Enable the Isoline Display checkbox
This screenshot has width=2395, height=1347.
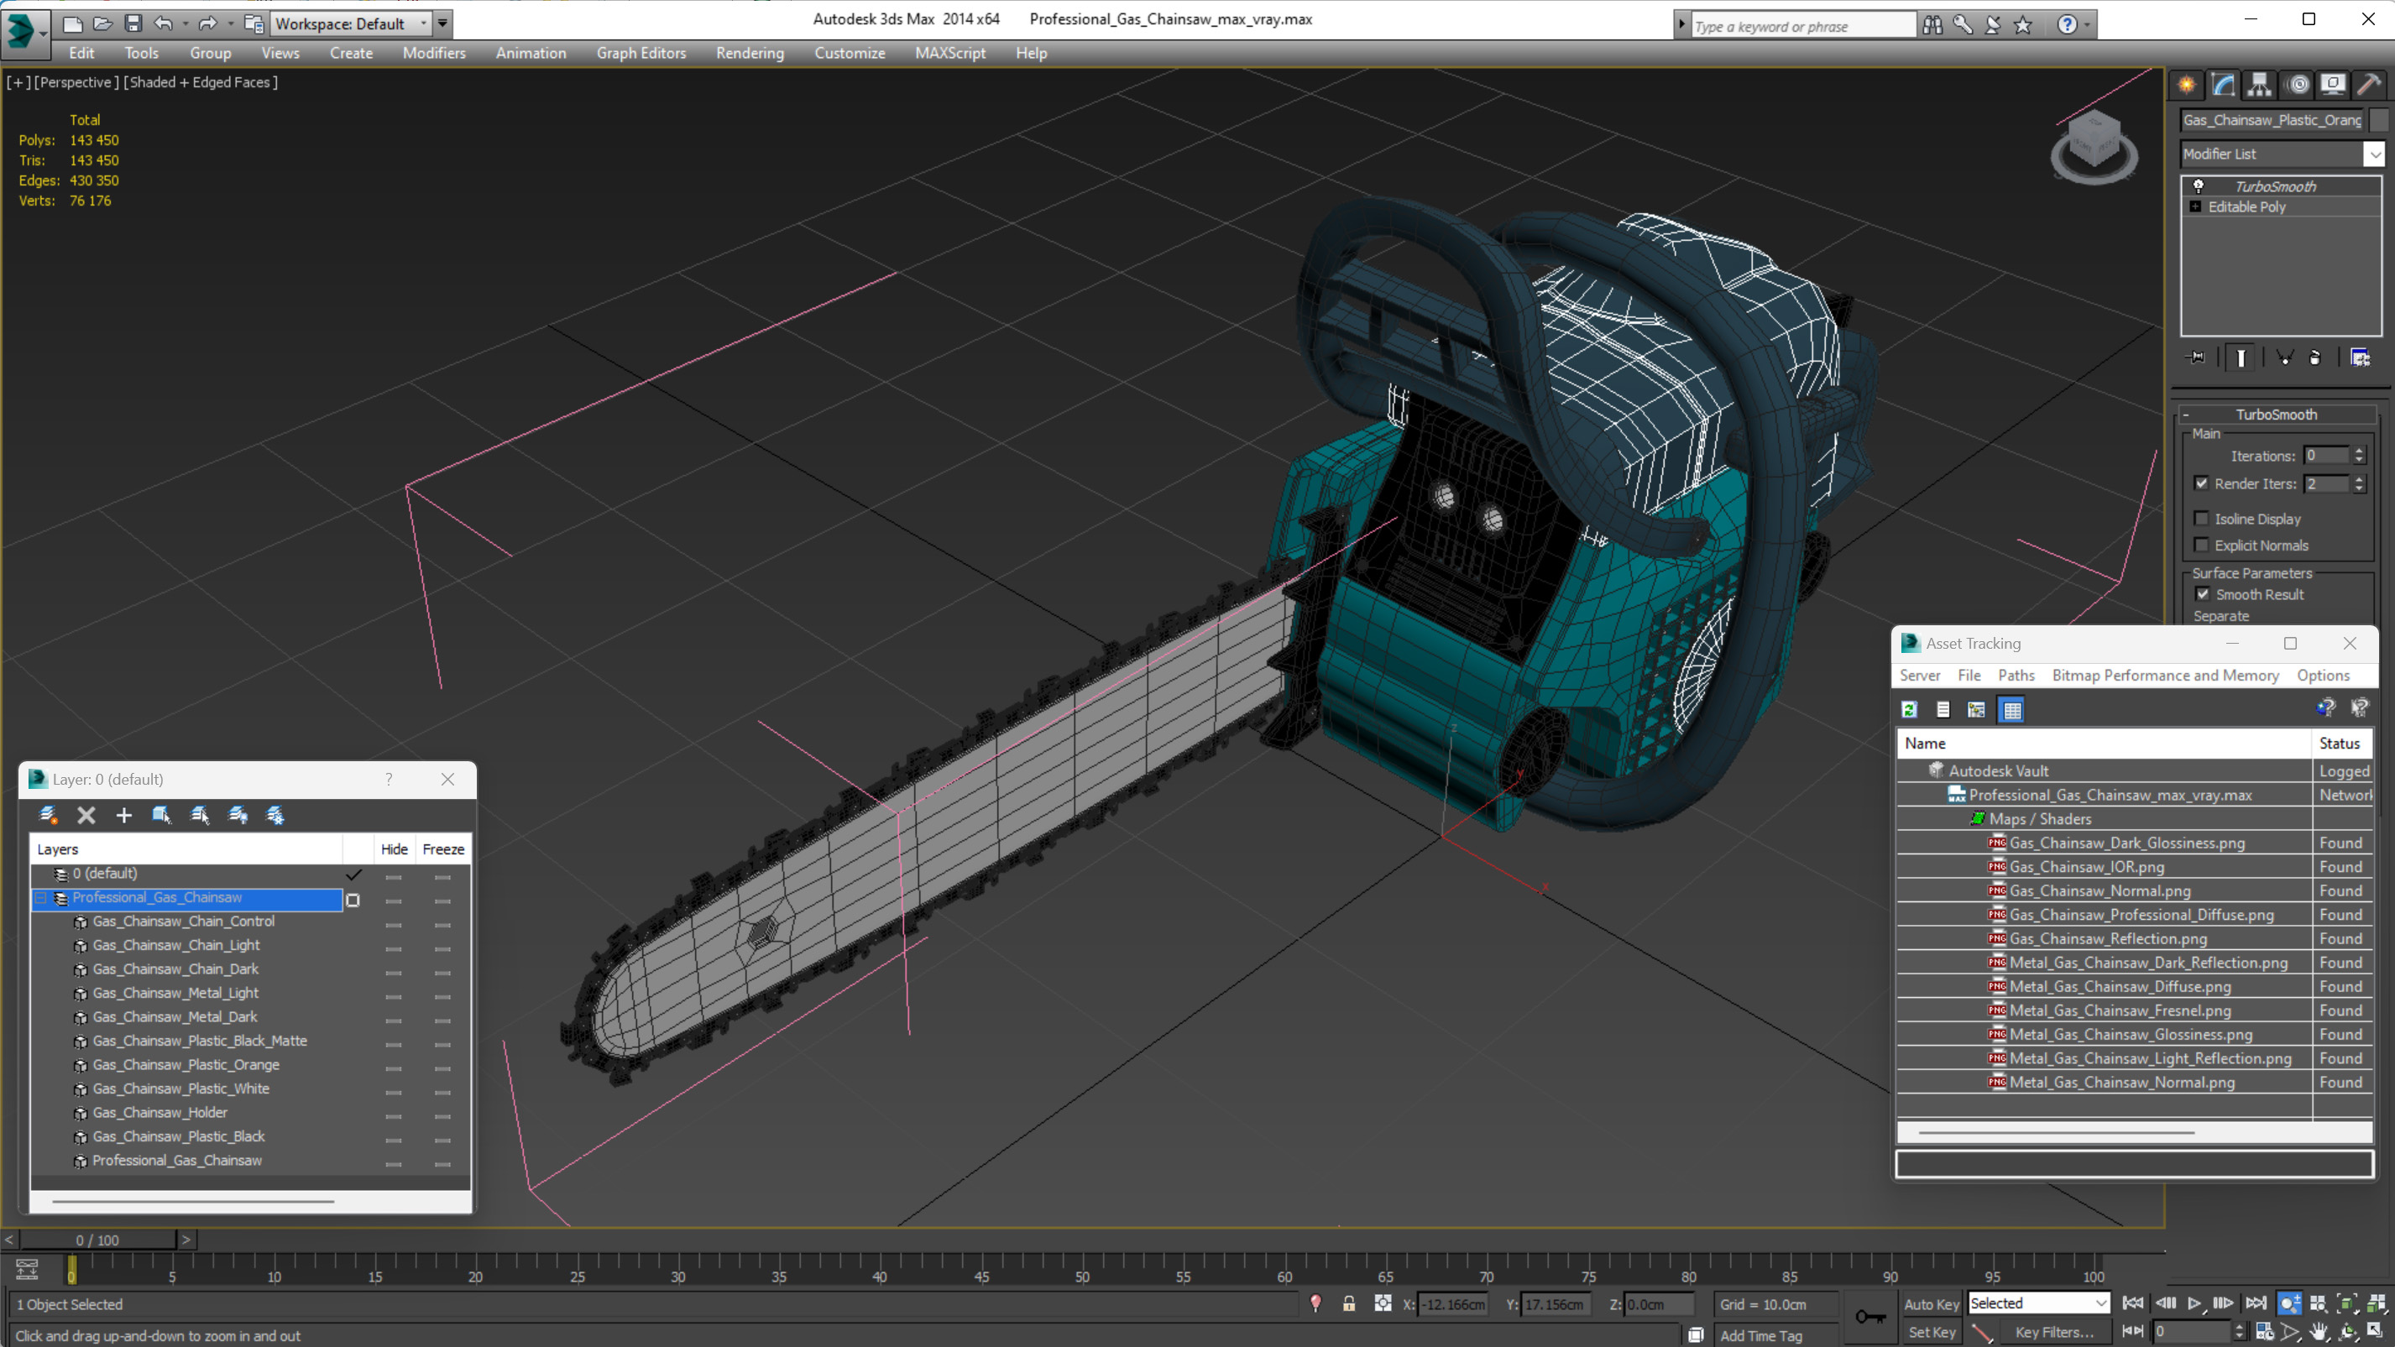click(2201, 519)
